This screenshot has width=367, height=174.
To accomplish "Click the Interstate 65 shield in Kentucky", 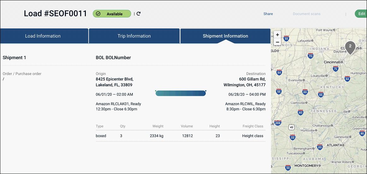I will 321,95.
